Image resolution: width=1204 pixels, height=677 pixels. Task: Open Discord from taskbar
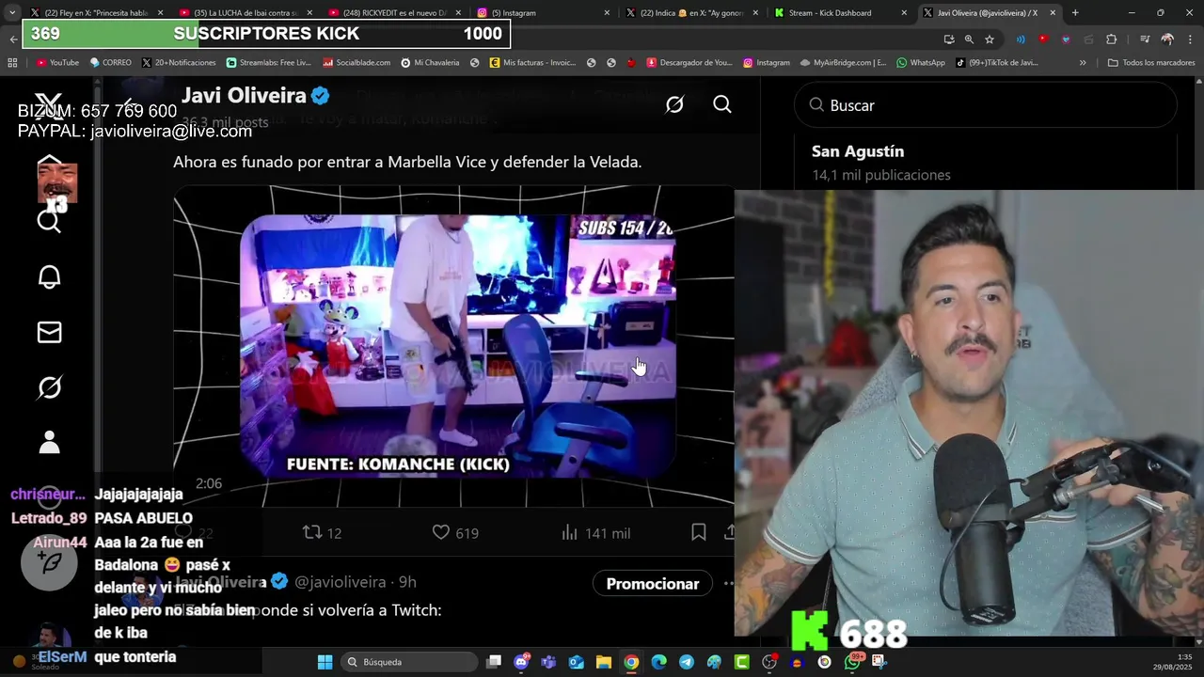[522, 662]
